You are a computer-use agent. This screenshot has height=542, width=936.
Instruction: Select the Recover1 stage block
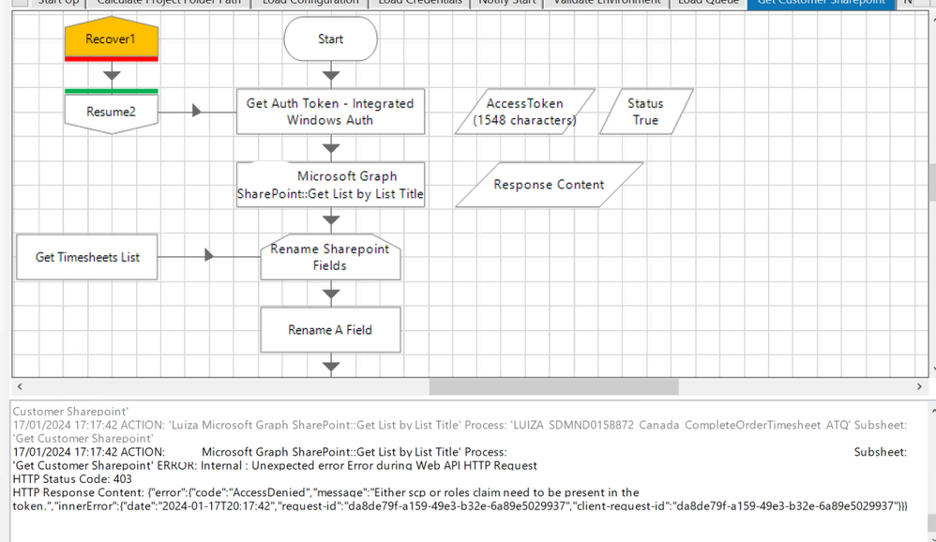[x=112, y=40]
